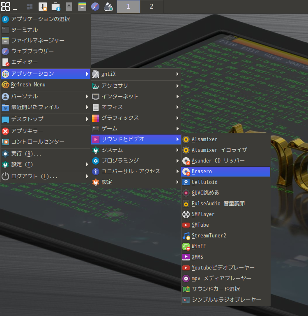
Task: Launch Brasero disc burner
Action: [x=225, y=172]
